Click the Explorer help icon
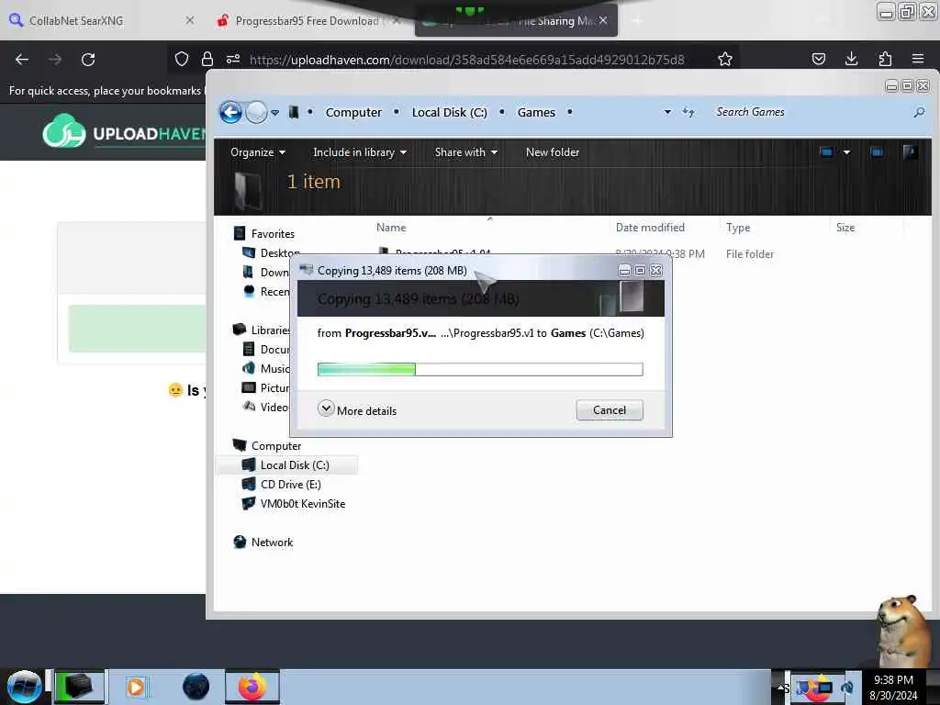Image resolution: width=940 pixels, height=705 pixels. [x=910, y=152]
